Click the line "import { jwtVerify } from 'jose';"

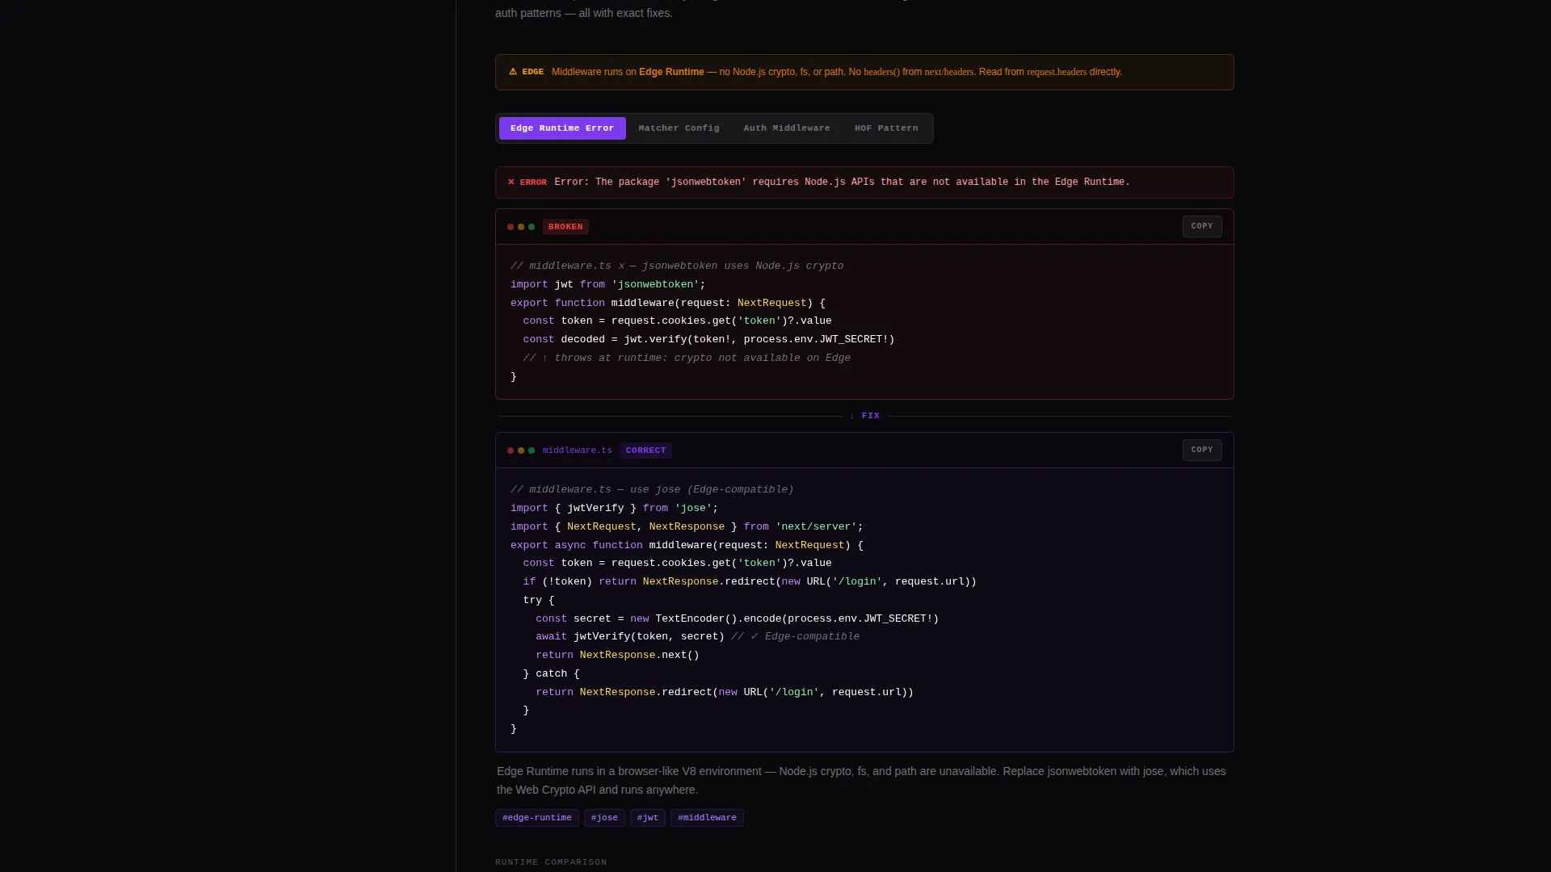click(x=615, y=508)
